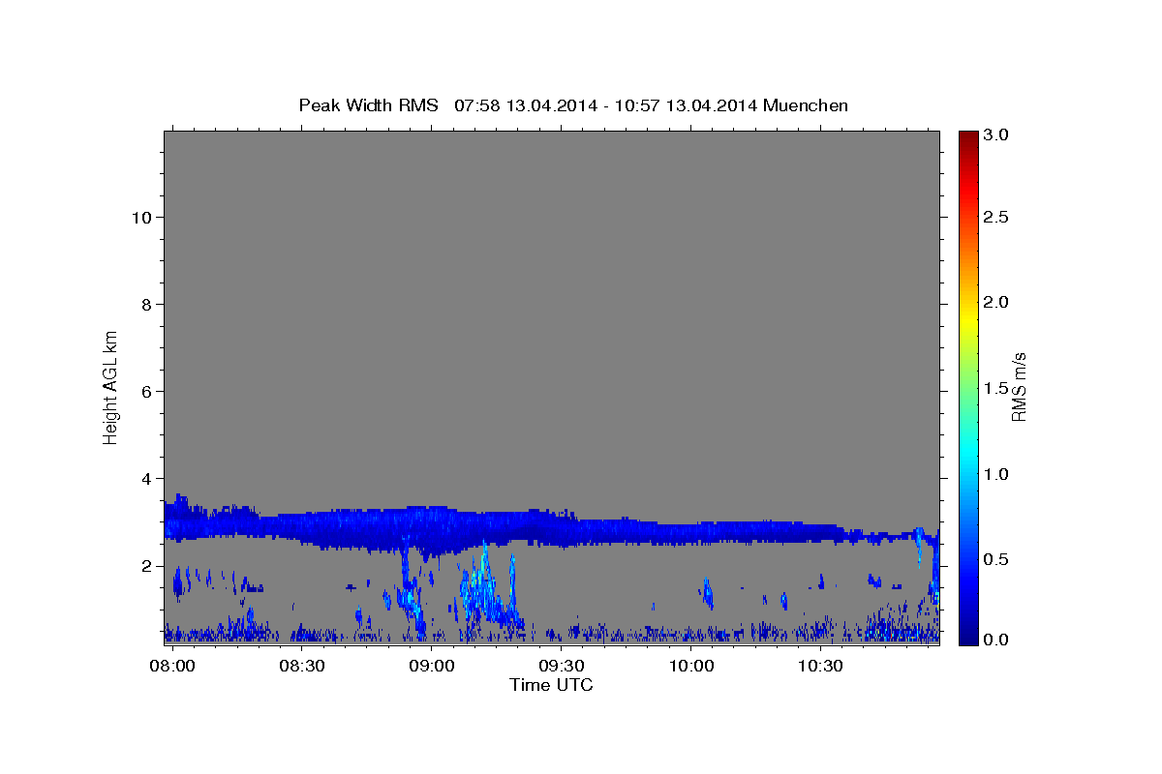Click the height tick label 6
This screenshot has width=1162, height=774.
(148, 391)
